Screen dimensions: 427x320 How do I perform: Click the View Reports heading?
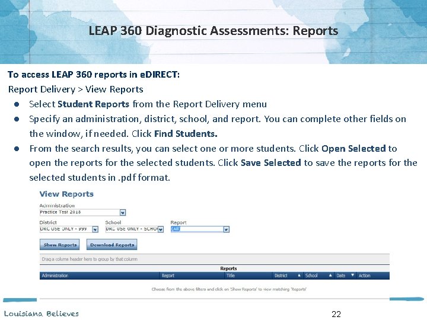tap(66, 194)
